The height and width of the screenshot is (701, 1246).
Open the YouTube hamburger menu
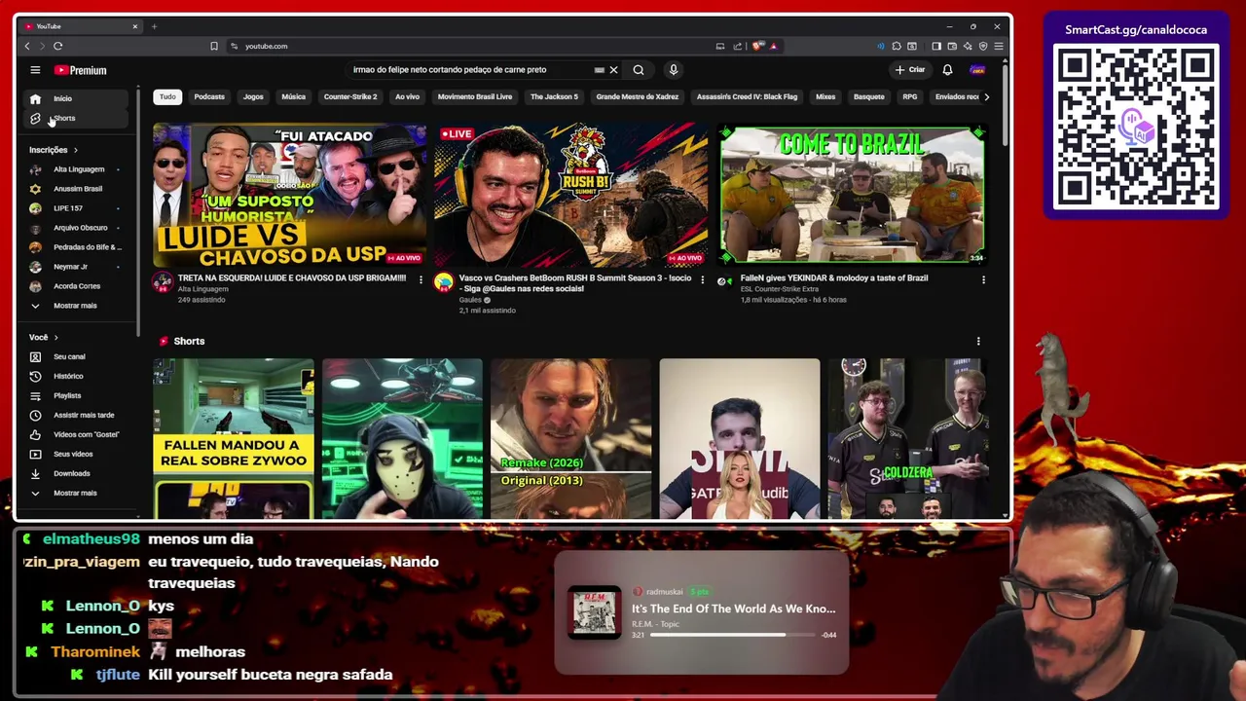35,70
